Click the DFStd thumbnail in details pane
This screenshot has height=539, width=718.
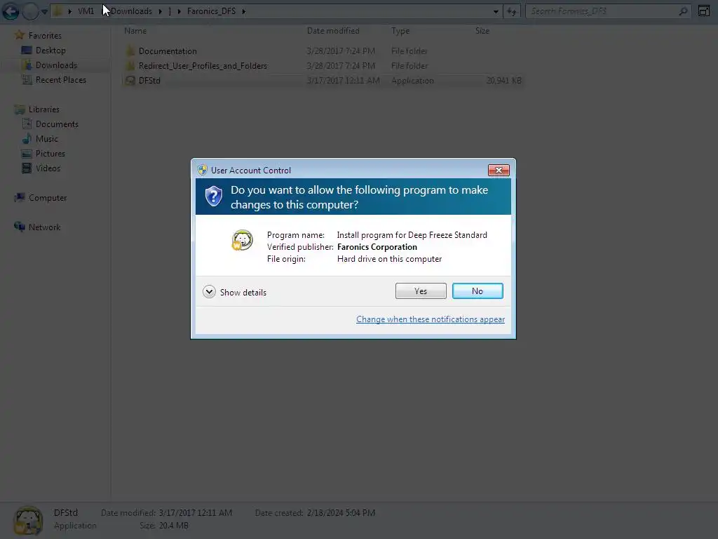tap(28, 520)
